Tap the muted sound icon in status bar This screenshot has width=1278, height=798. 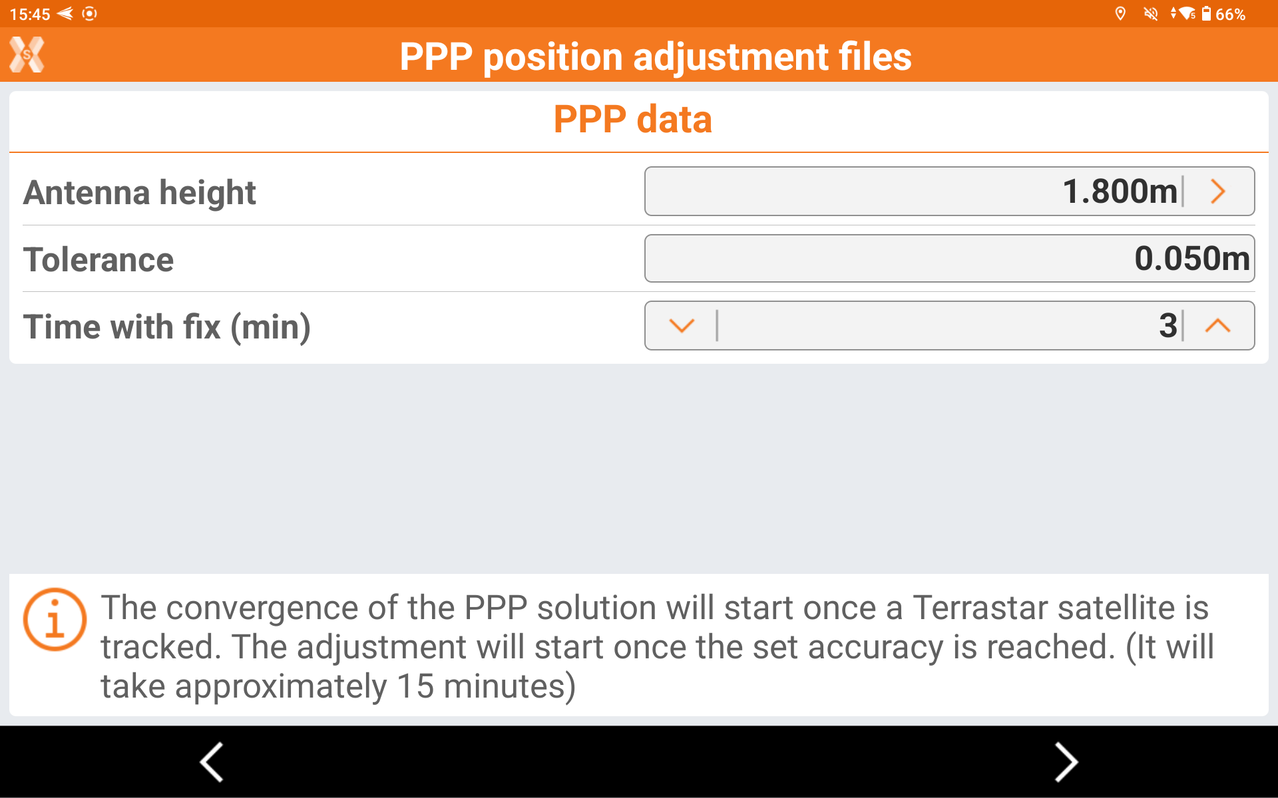coord(1150,14)
